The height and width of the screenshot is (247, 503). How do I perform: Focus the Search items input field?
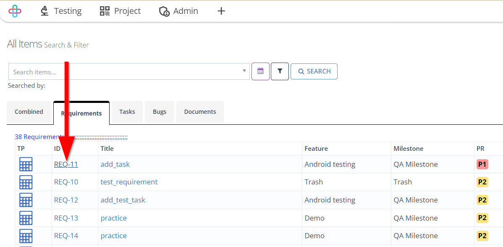pyautogui.click(x=125, y=71)
